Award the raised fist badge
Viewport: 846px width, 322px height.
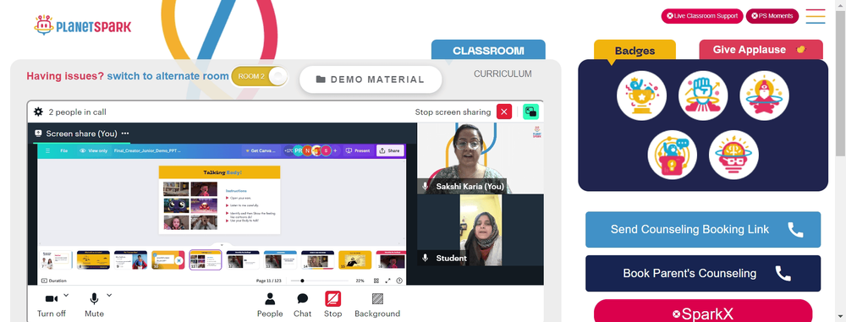pos(703,96)
